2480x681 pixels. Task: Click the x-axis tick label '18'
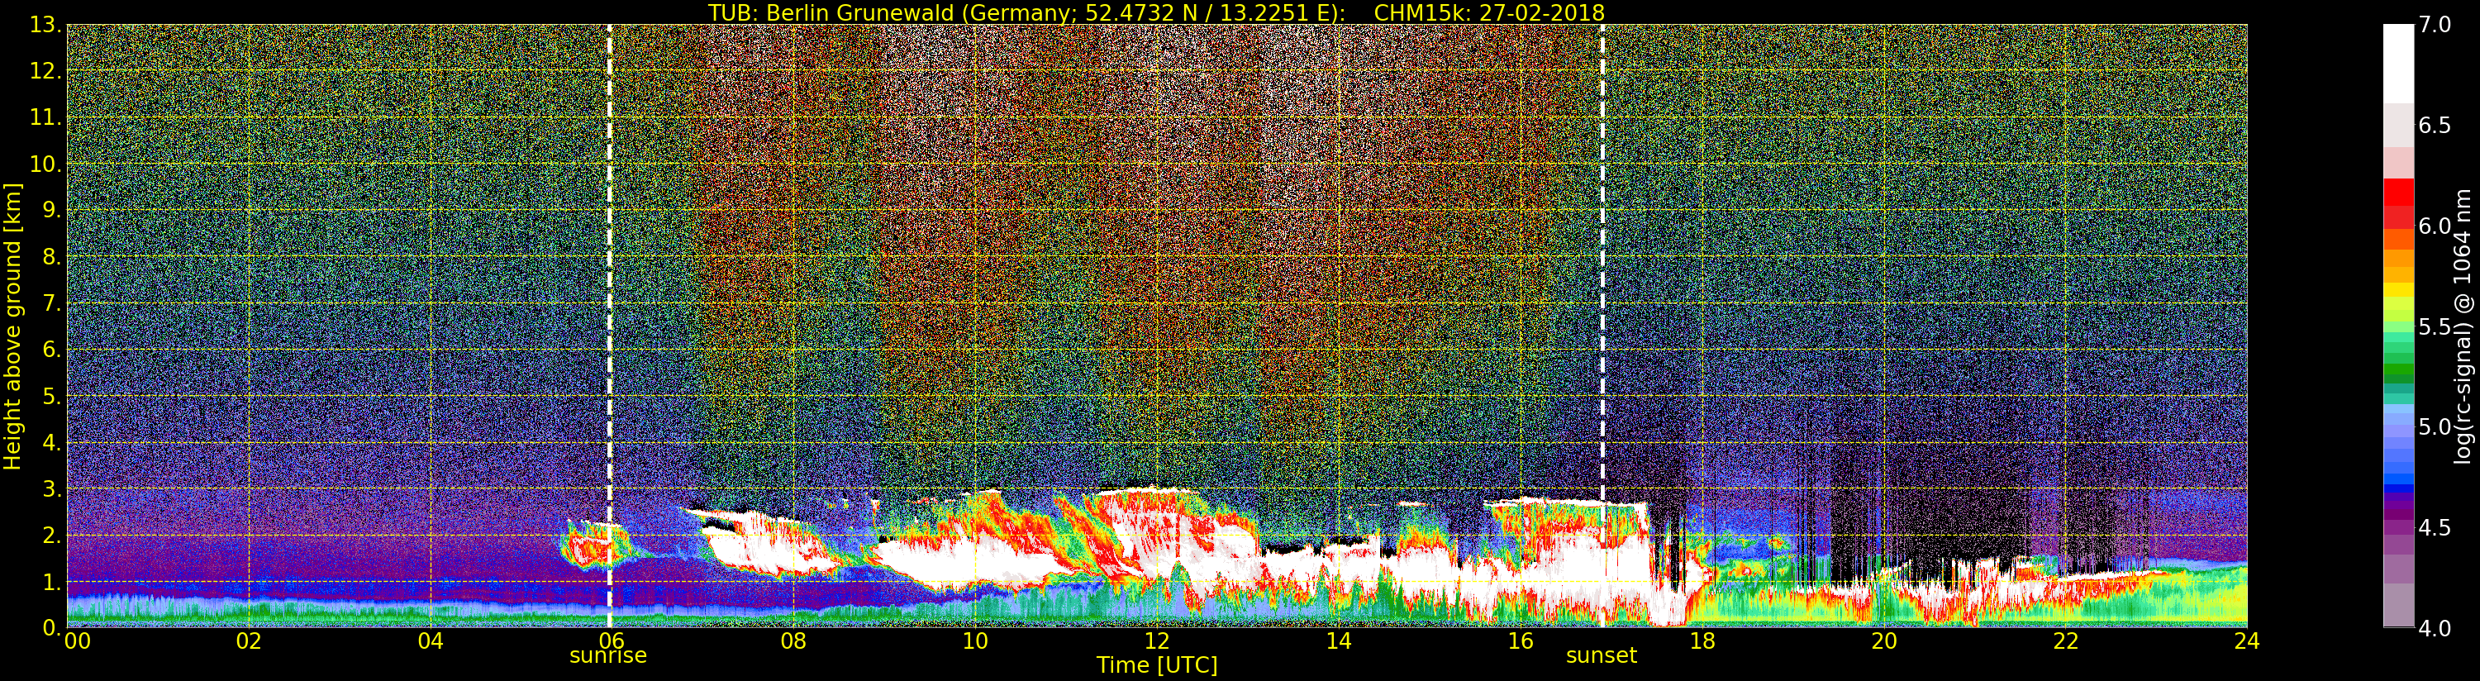1702,641
